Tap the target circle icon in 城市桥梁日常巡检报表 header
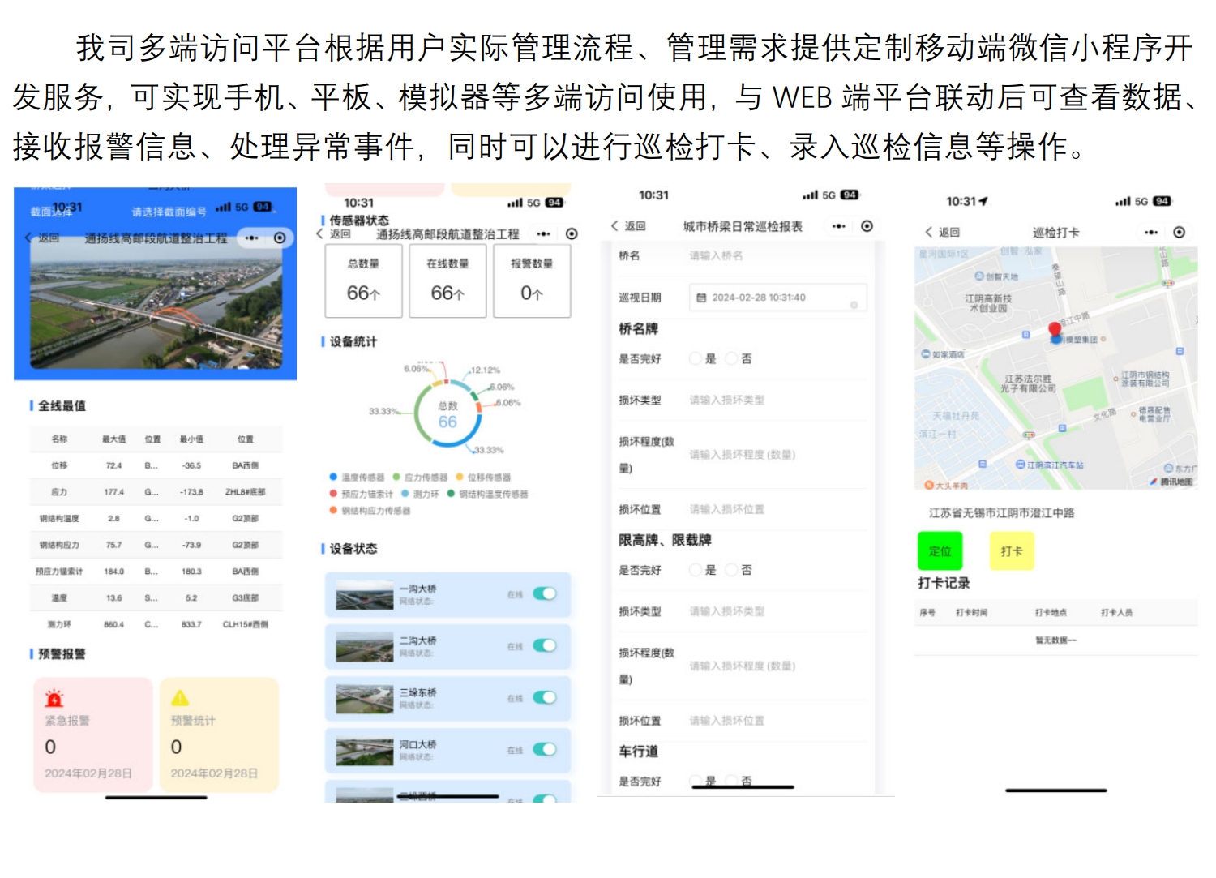Image resolution: width=1216 pixels, height=878 pixels. point(867,226)
